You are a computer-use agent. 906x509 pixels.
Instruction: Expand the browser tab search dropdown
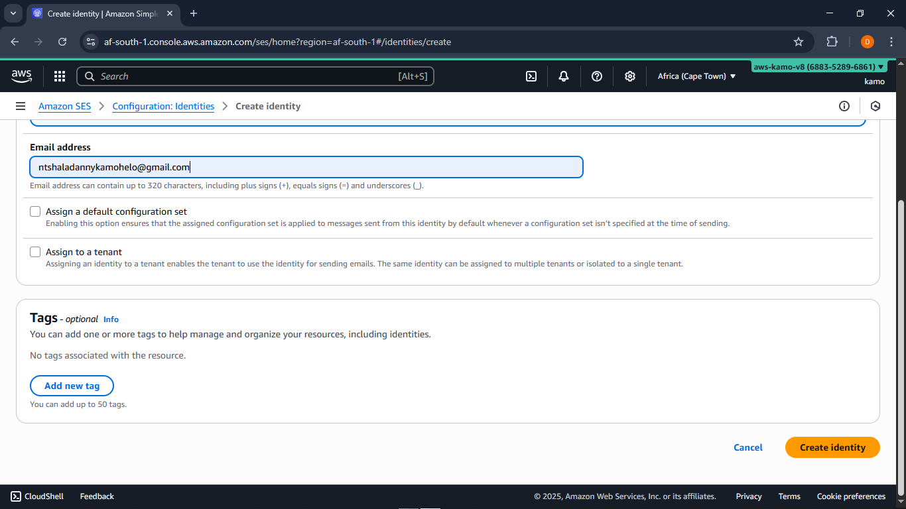tap(13, 13)
